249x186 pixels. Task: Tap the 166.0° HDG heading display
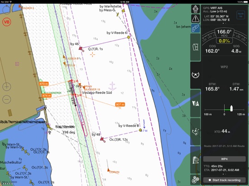(224, 33)
